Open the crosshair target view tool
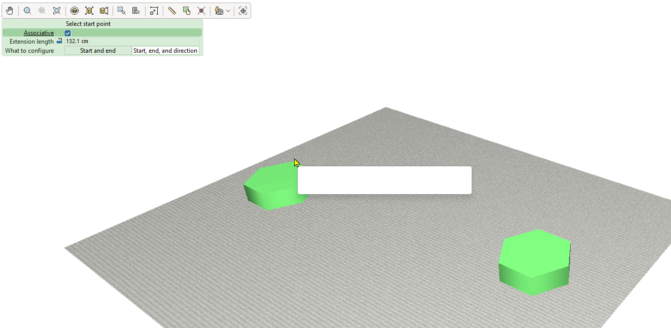The height and width of the screenshot is (328, 671). tap(243, 11)
